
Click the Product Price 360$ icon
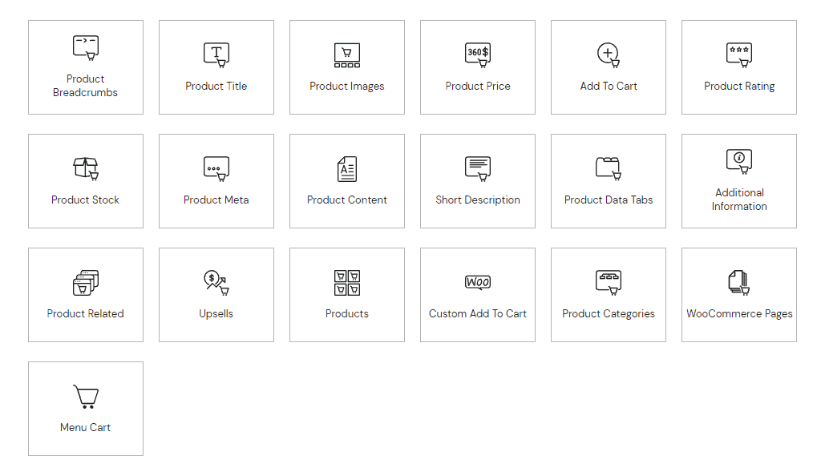pos(478,55)
